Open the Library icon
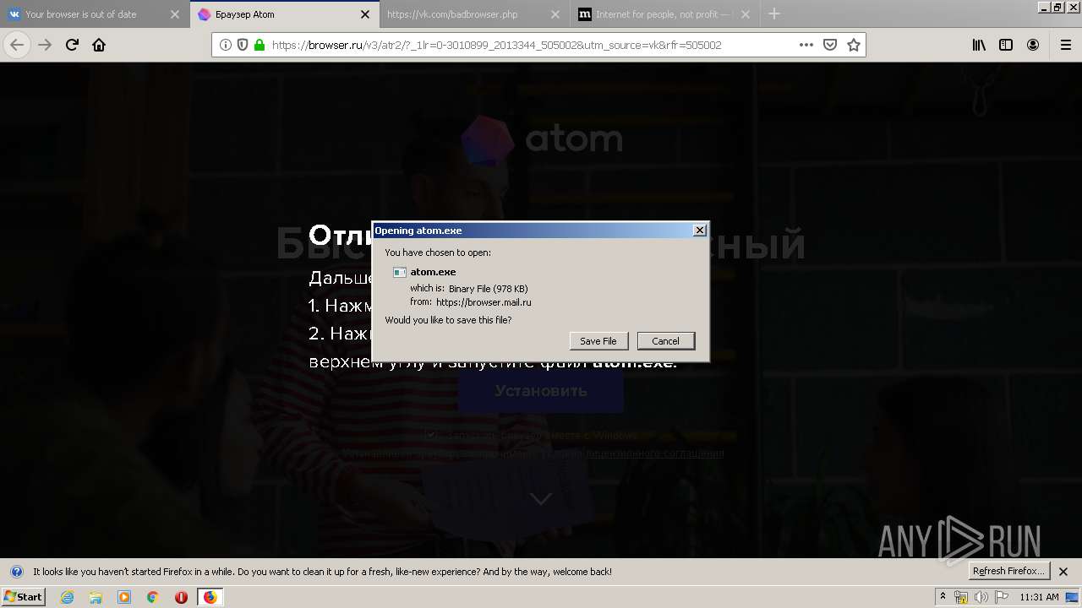The width and height of the screenshot is (1082, 608). [x=979, y=45]
